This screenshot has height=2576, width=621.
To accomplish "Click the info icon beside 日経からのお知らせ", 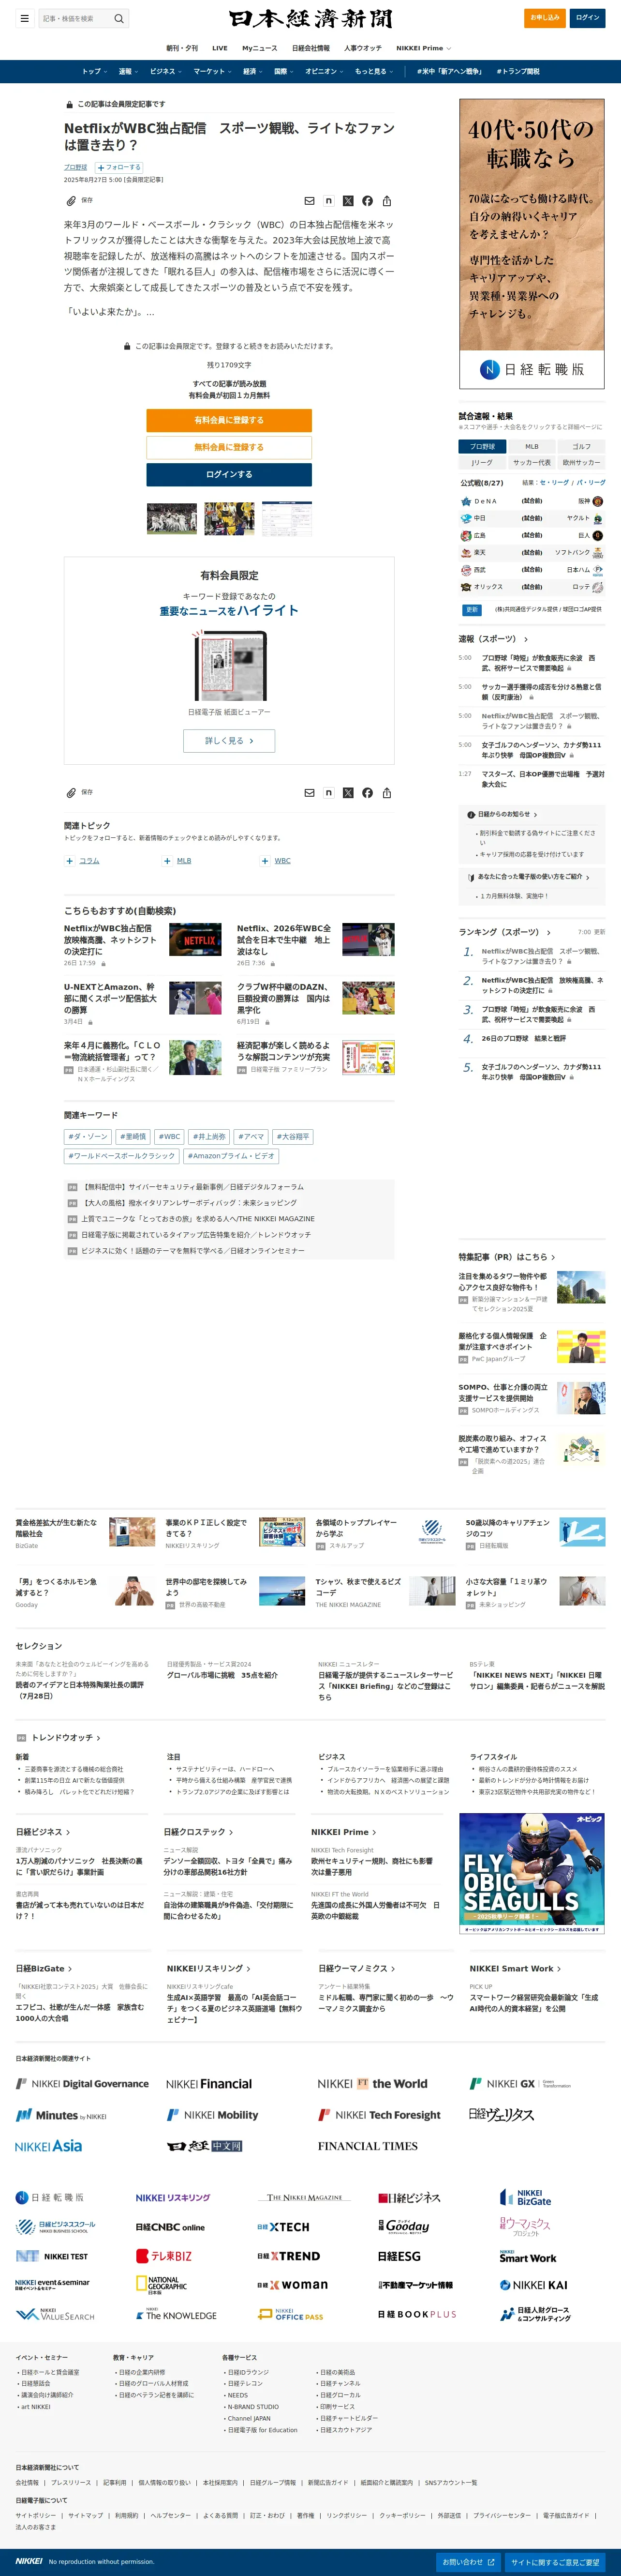I will click(x=470, y=814).
